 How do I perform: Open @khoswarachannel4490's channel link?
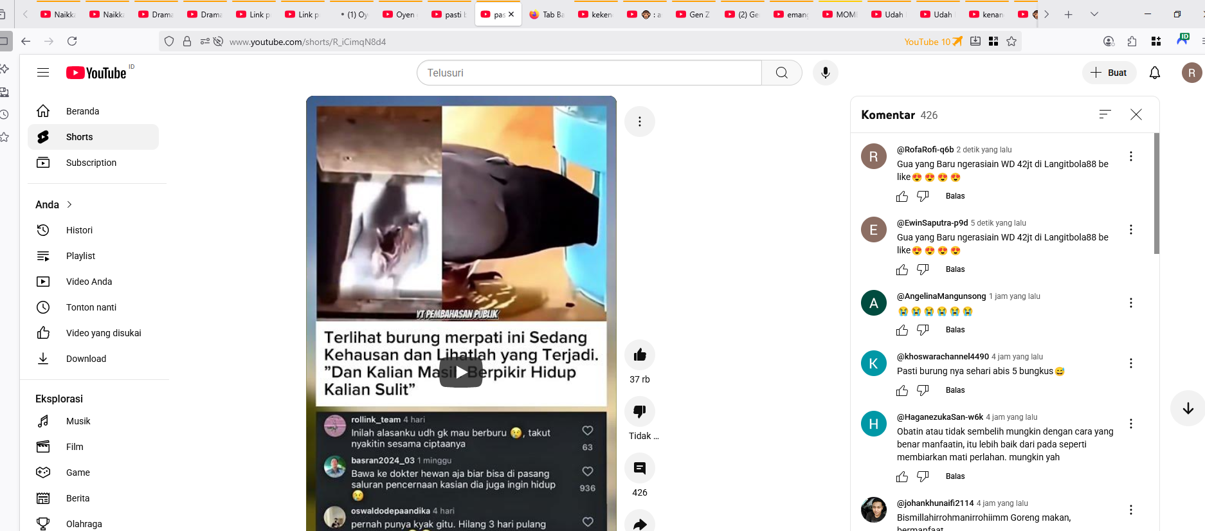(943, 356)
